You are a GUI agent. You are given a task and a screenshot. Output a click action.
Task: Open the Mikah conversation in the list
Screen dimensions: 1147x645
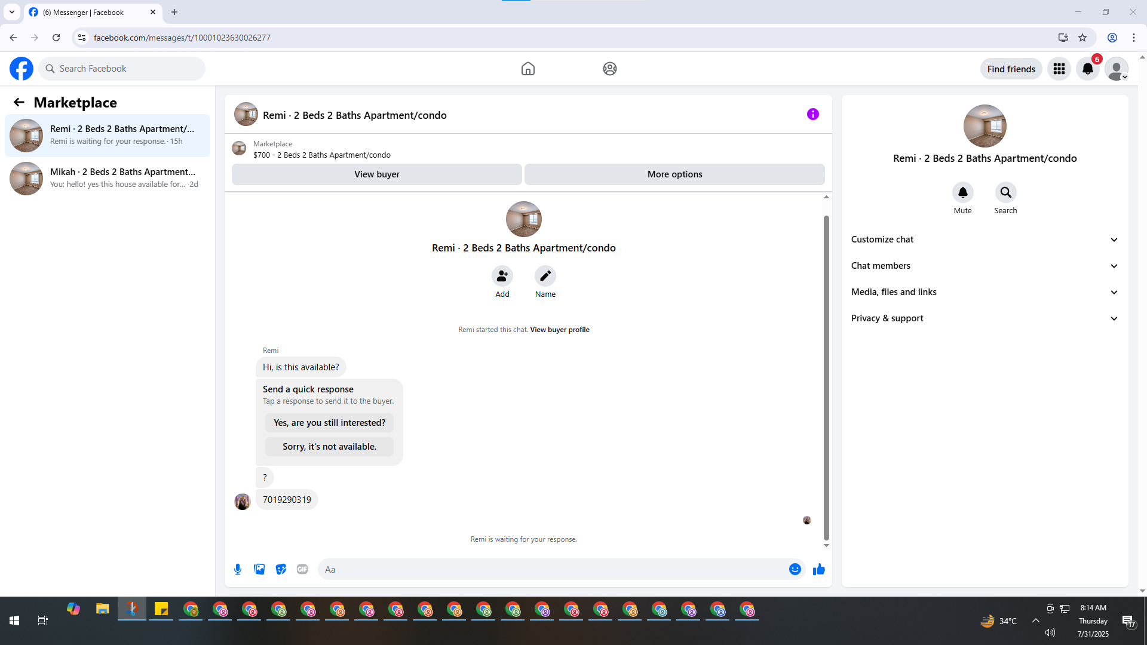(x=108, y=178)
